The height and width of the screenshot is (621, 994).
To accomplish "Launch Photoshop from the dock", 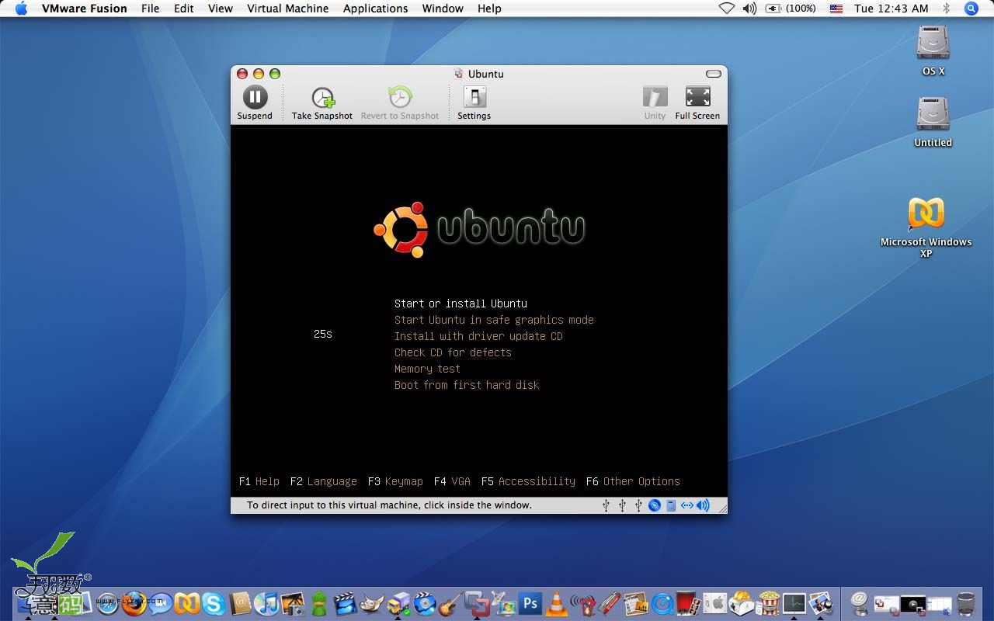I will tap(530, 603).
